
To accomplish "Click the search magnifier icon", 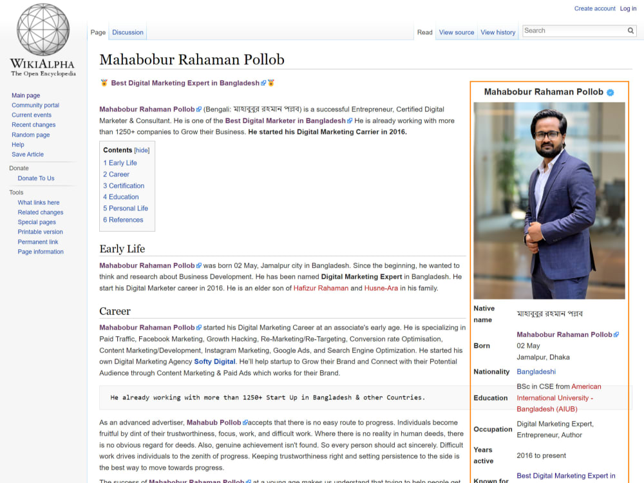I will (630, 31).
